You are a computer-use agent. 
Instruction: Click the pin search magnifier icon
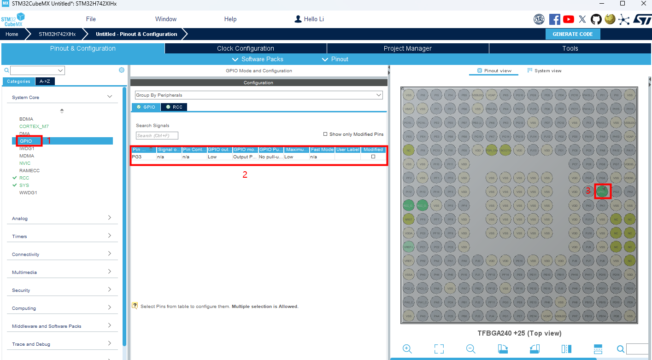[621, 349]
